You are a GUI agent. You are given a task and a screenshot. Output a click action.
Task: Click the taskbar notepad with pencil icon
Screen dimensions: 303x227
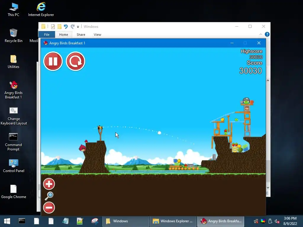tap(80, 221)
